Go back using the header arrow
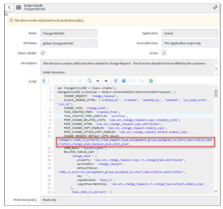 click(9, 7)
